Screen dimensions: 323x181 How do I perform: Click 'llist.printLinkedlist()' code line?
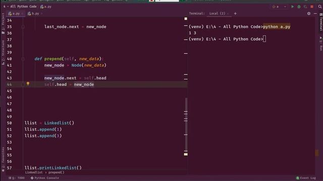coord(53,167)
